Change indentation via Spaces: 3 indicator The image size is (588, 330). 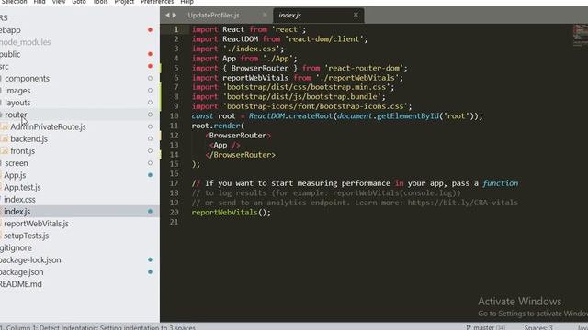pos(538,327)
